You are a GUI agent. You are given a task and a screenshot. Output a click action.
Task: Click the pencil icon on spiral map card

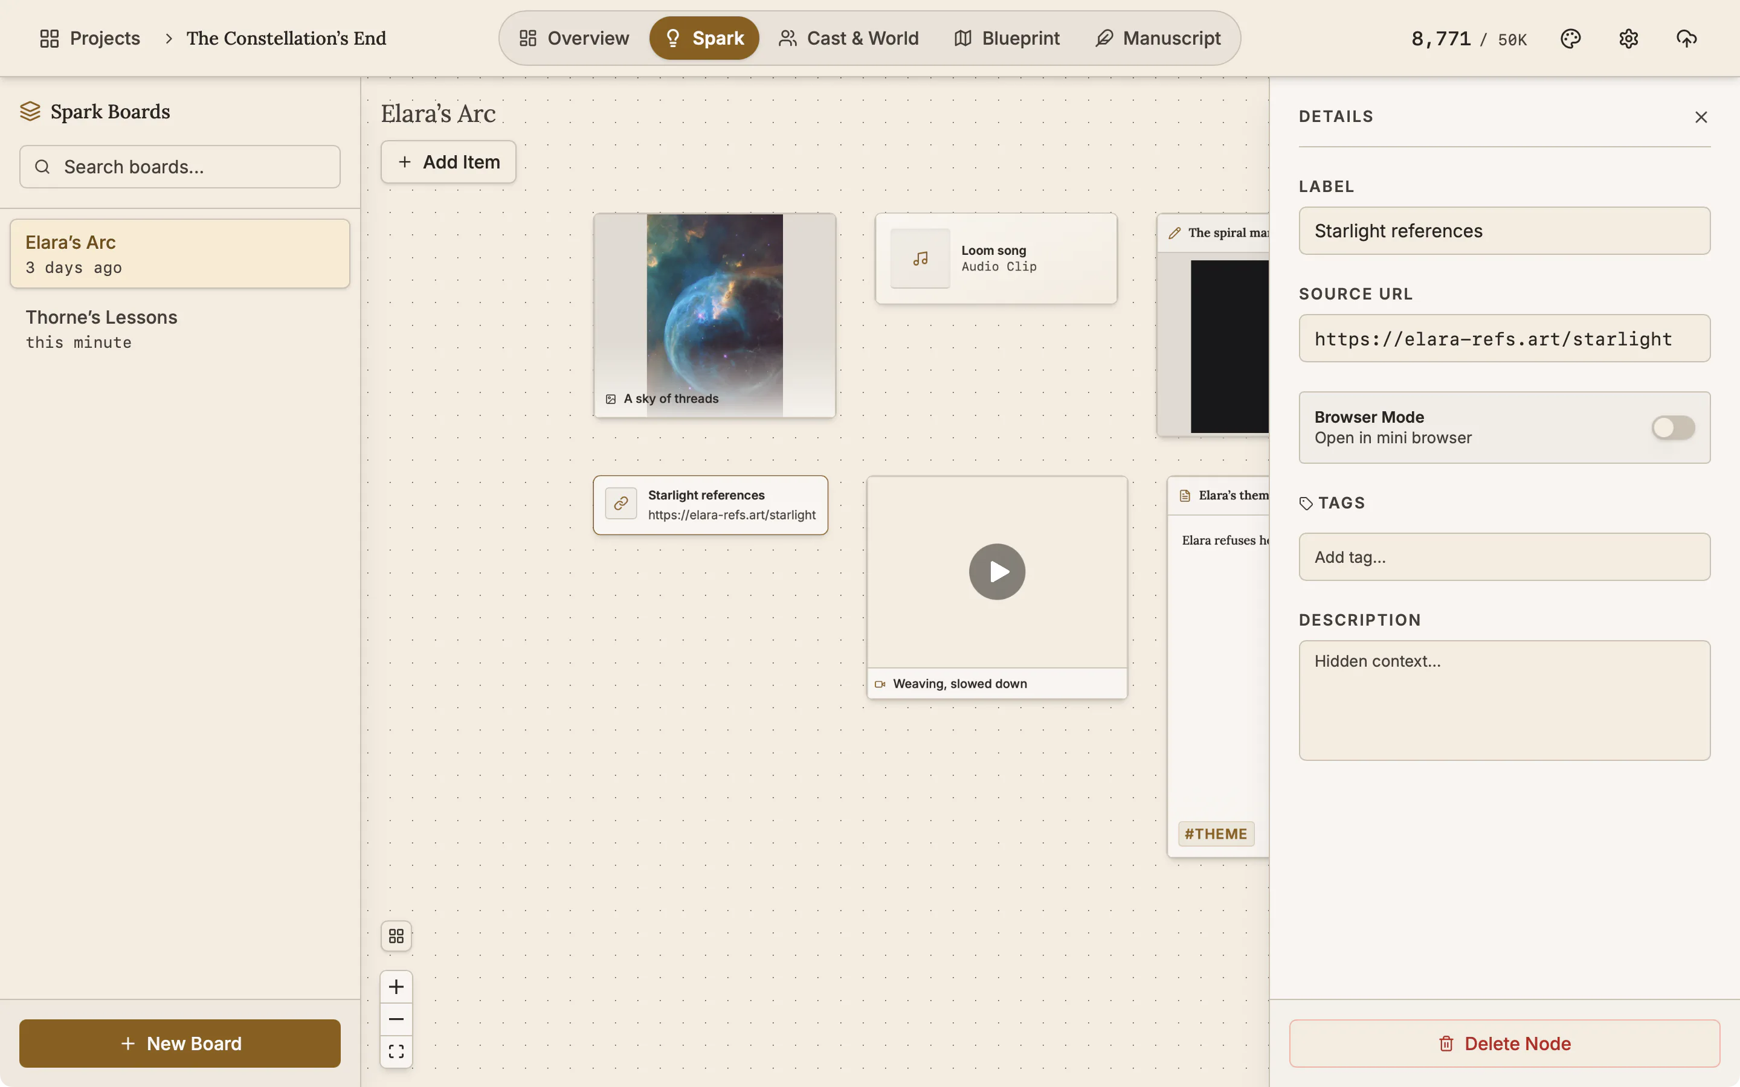(x=1175, y=233)
